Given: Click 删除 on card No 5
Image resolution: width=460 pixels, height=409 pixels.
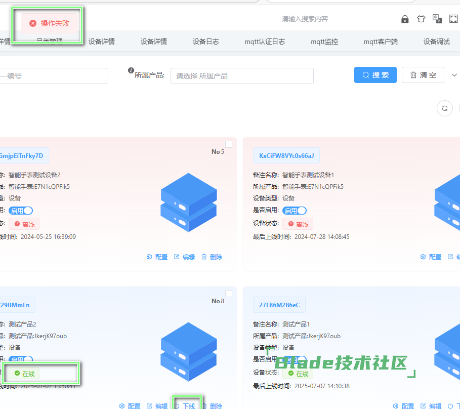Looking at the screenshot, I should 212,257.
